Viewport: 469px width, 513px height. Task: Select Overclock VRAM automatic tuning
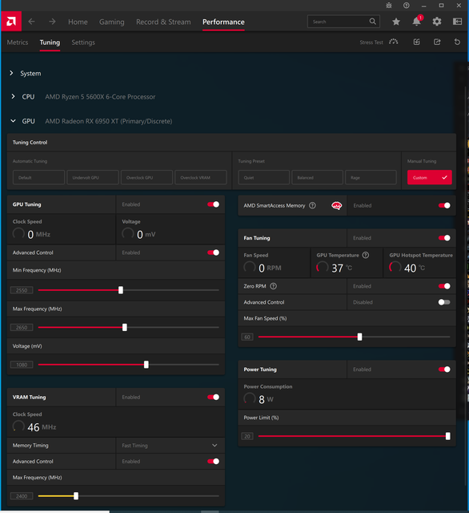(201, 177)
